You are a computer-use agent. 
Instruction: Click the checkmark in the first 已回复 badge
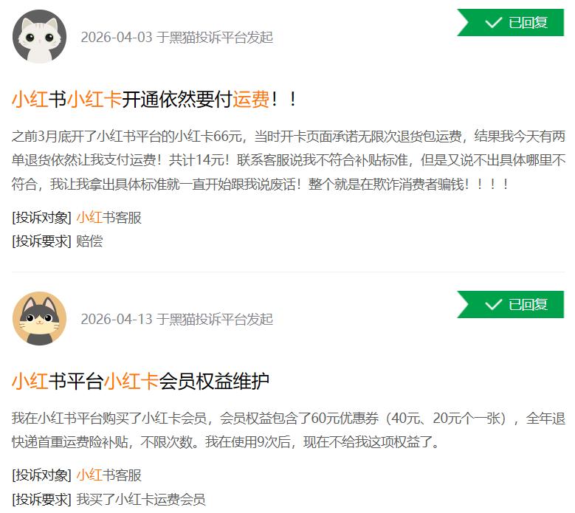coord(493,23)
